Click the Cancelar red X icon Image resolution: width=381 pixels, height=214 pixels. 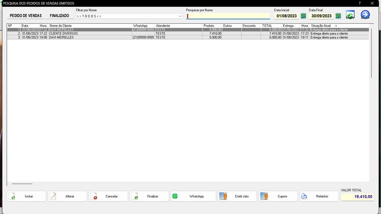click(94, 196)
